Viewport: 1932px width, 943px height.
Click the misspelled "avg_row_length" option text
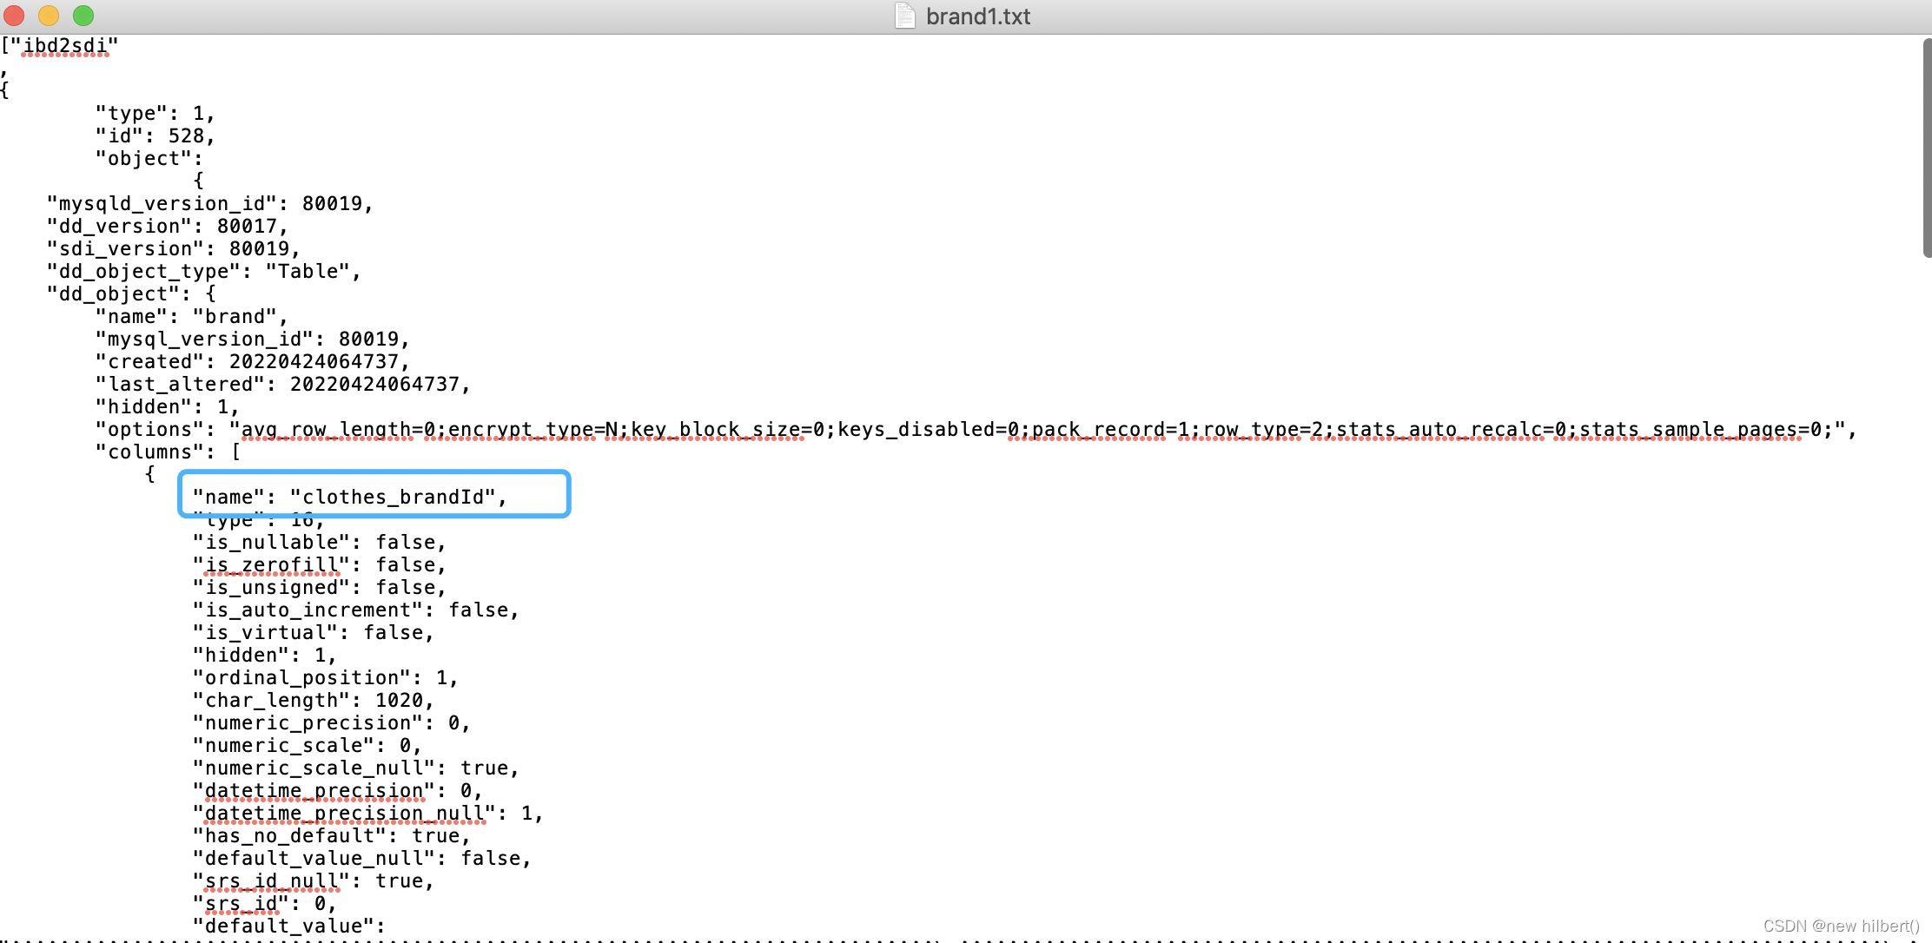327,430
